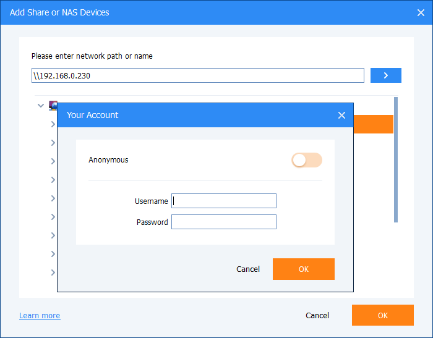The width and height of the screenshot is (433, 338).
Task: Click Cancel at the bottom of Add Share window
Action: tap(317, 315)
